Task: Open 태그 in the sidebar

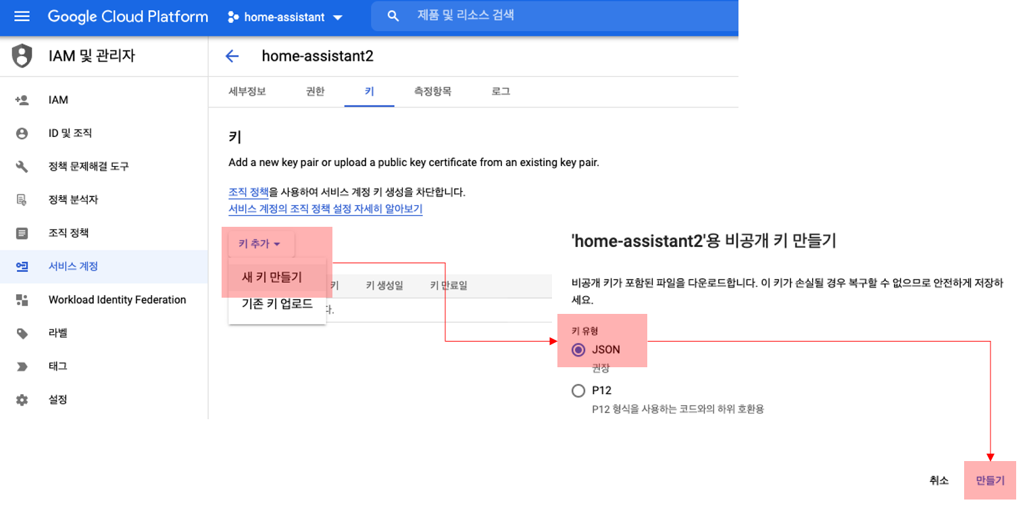Action: 104,367
